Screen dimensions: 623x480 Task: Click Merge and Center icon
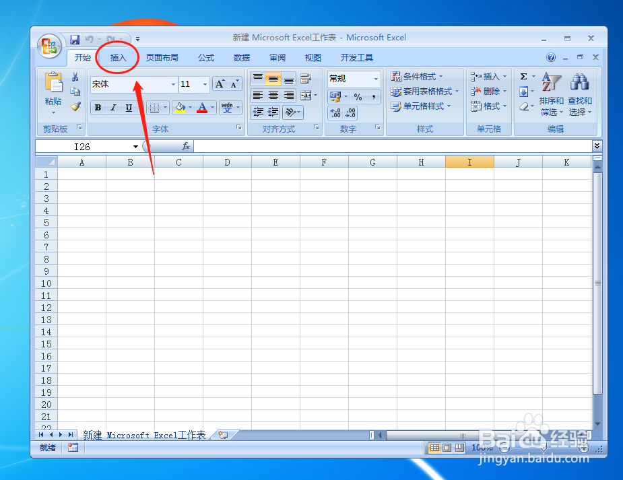(306, 96)
